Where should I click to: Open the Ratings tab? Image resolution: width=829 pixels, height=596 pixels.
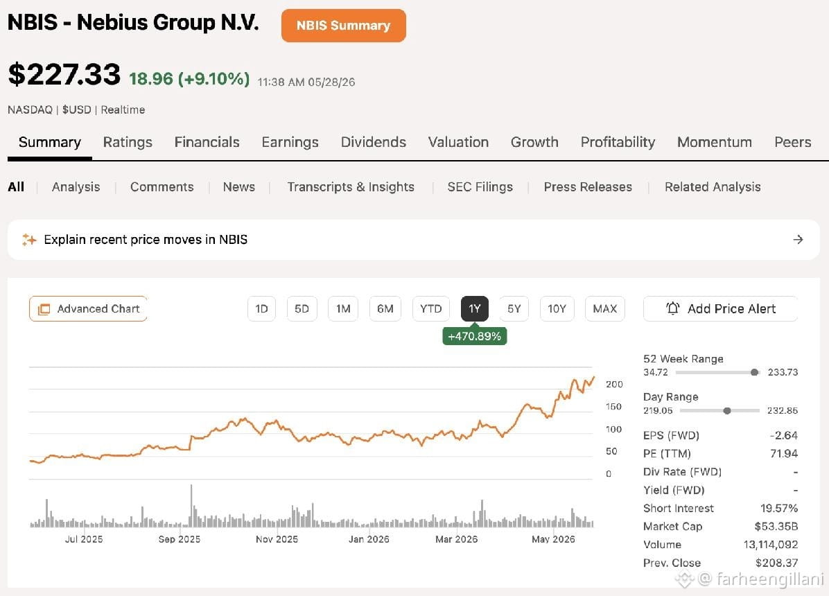128,142
